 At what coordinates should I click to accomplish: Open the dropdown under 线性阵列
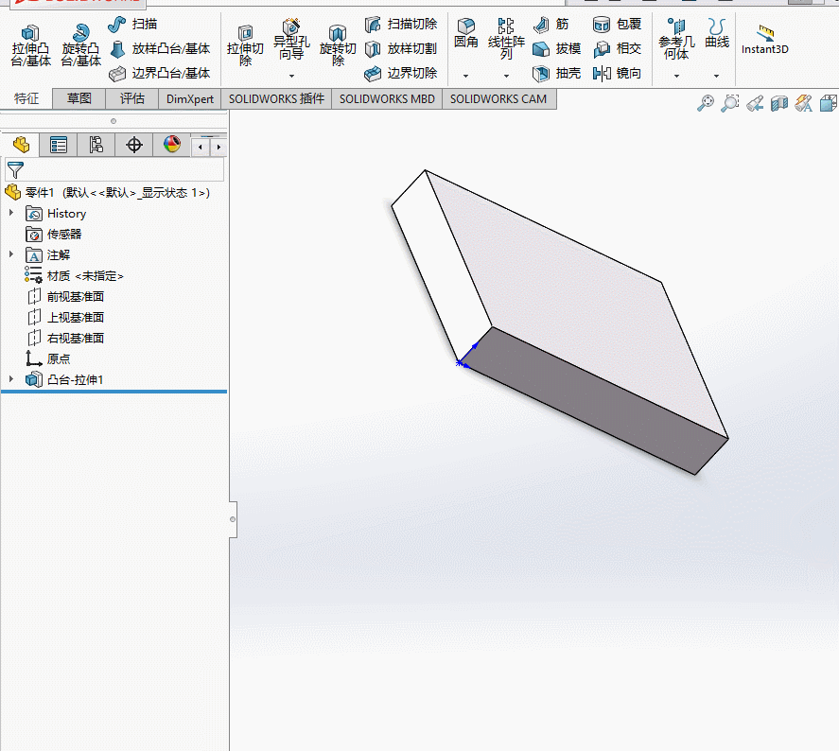[506, 76]
